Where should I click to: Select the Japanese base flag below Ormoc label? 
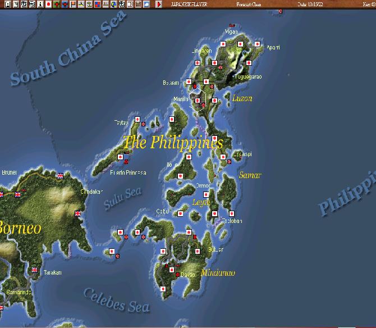tap(206, 194)
